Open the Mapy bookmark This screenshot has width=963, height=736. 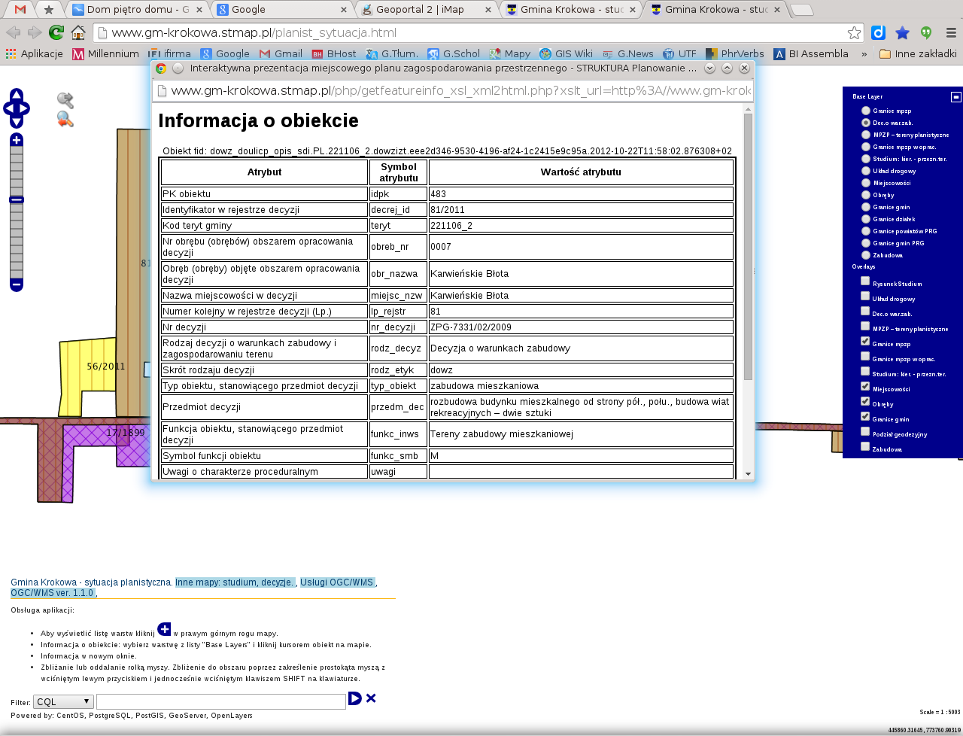click(x=509, y=53)
